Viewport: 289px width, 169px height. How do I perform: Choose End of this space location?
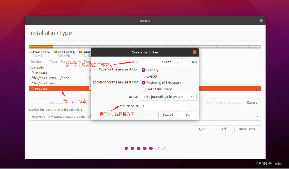pos(143,89)
